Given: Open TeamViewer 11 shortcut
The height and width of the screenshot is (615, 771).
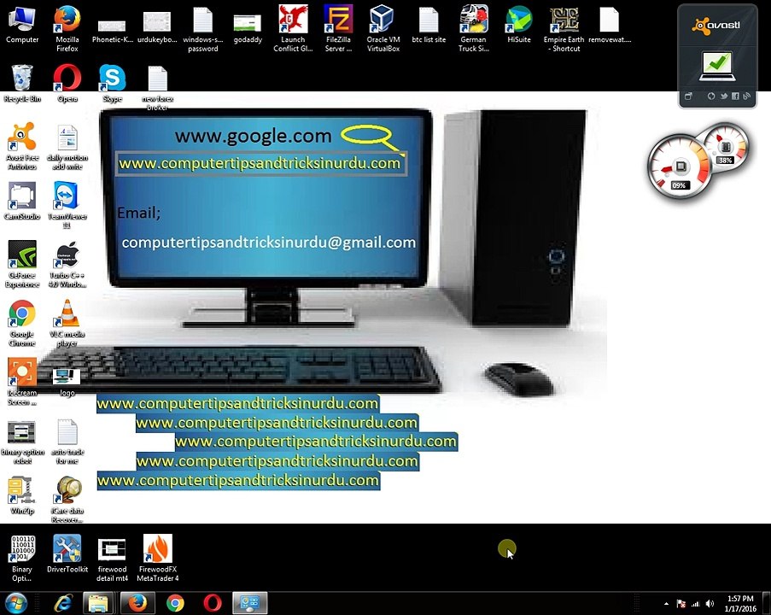Looking at the screenshot, I should coord(67,205).
